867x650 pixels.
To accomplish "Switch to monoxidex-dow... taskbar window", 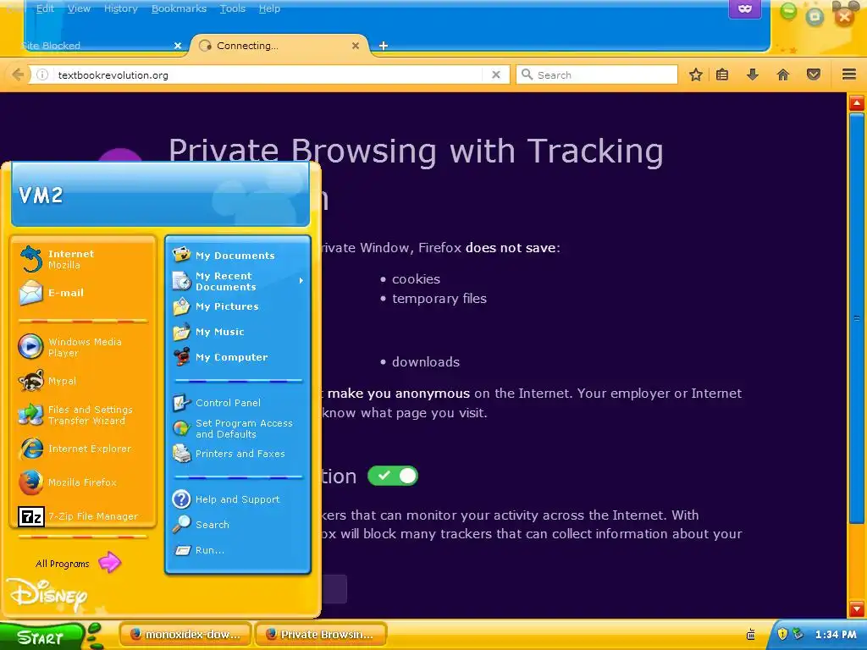I will [x=185, y=634].
